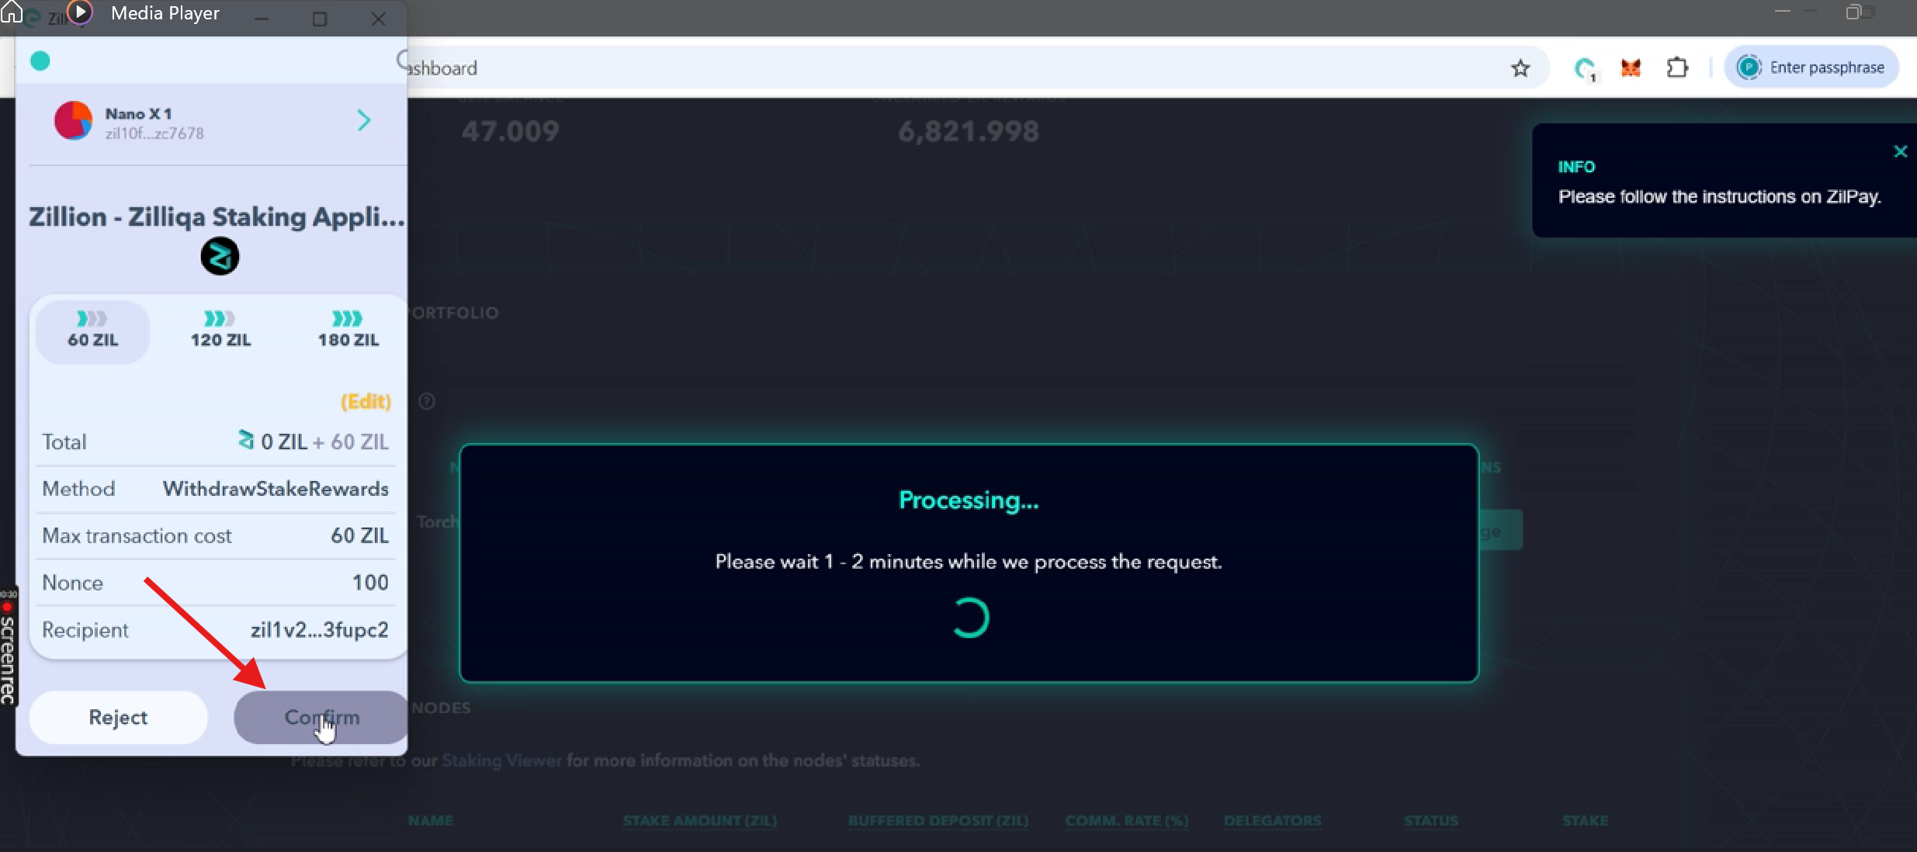Expand account details with the chevron arrow

364,120
